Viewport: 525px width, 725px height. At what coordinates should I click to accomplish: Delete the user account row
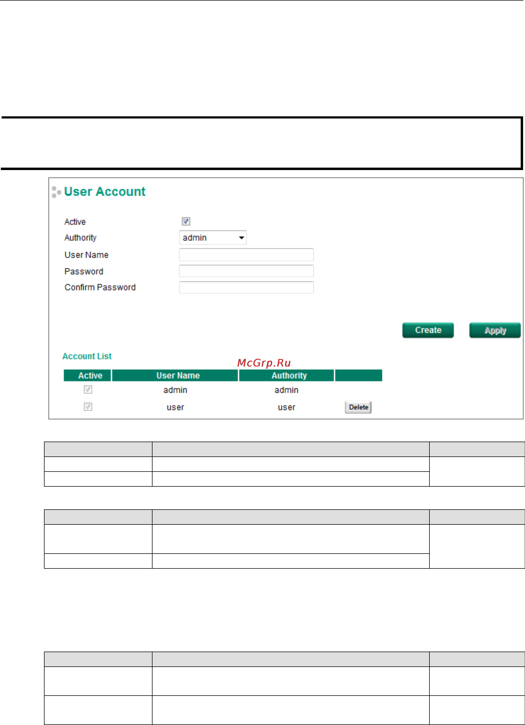pos(358,407)
